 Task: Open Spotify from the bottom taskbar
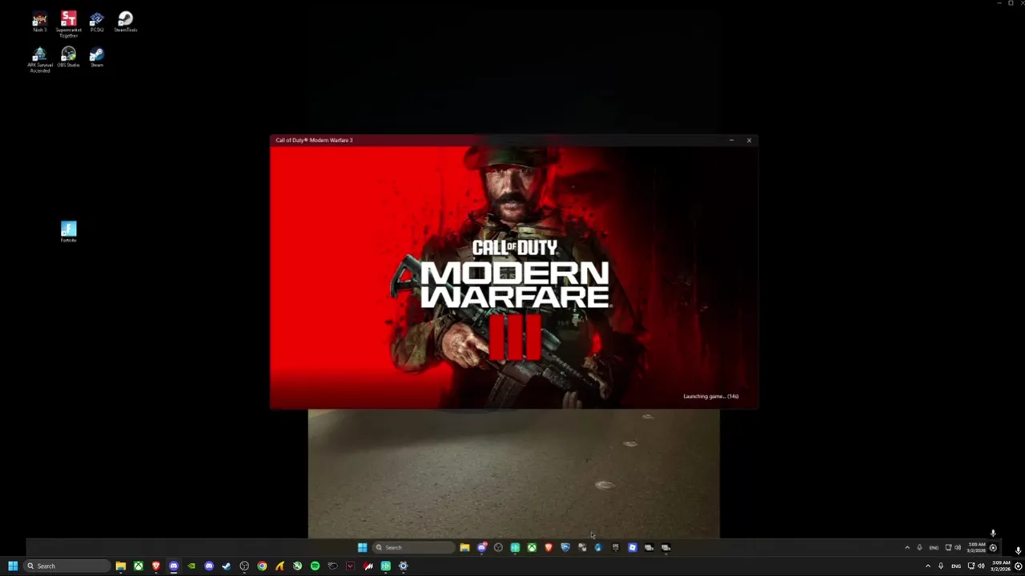pyautogui.click(x=315, y=566)
